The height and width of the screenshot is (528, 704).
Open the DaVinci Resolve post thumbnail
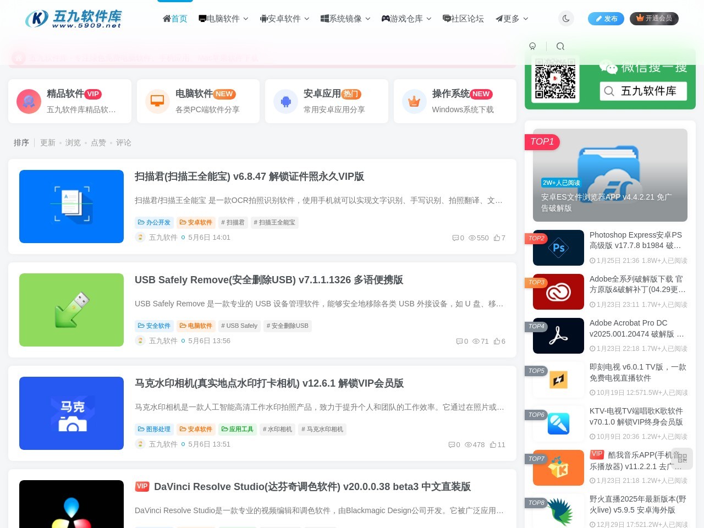tap(71, 504)
